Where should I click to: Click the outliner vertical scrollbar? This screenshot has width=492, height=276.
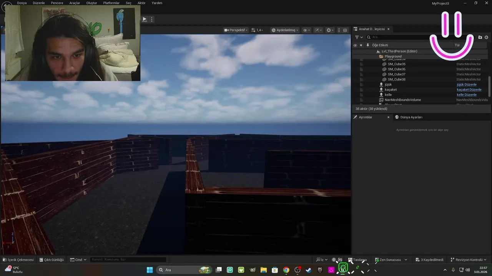pos(489,86)
